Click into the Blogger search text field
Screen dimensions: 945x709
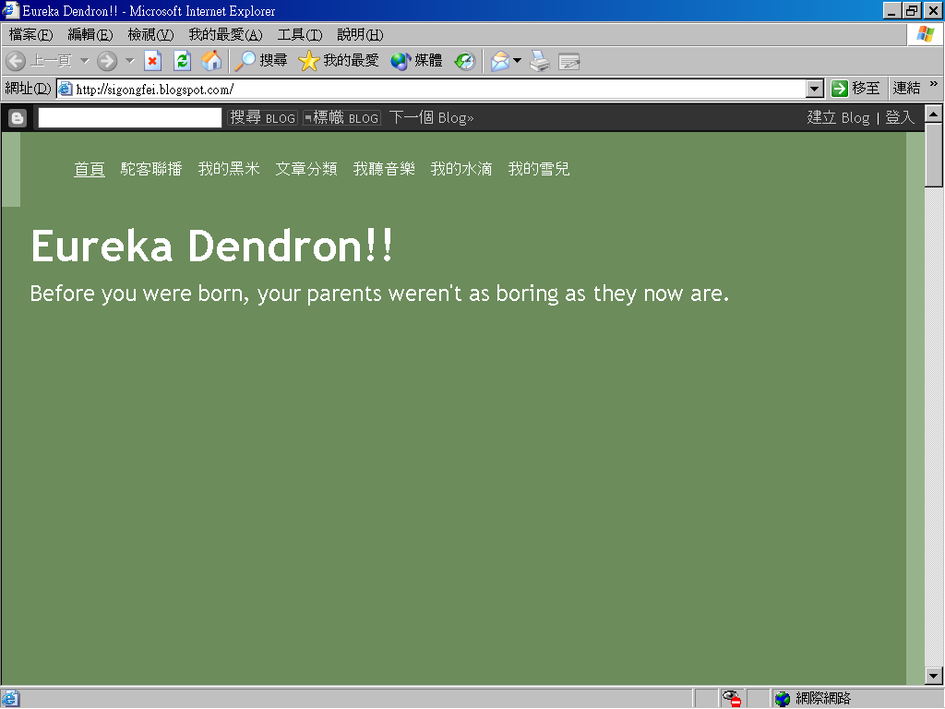[130, 117]
